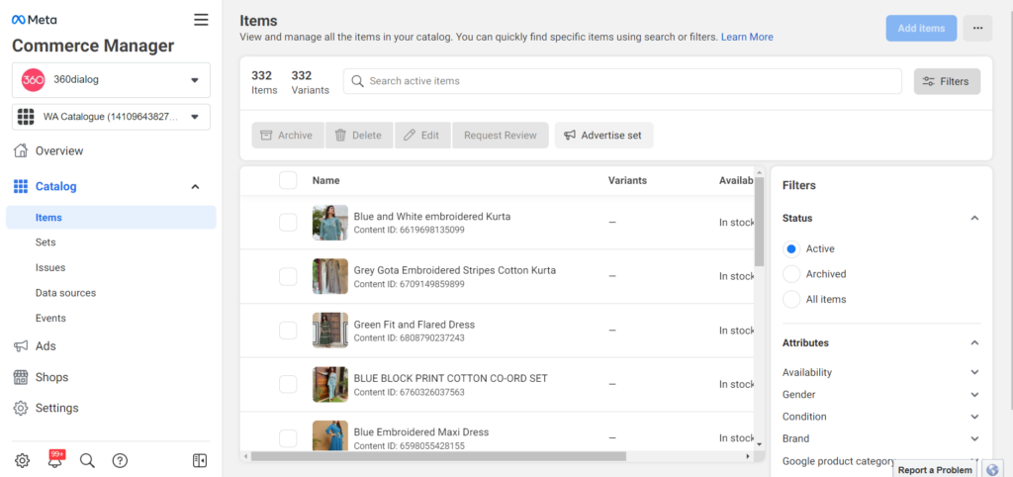
Task: Check the Blue Embroidered Maxi Dress row
Action: click(288, 438)
